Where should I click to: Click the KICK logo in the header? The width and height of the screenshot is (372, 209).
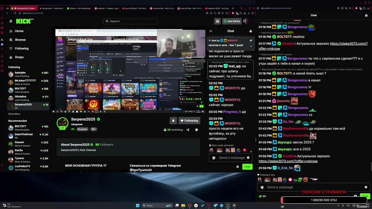tap(25, 21)
